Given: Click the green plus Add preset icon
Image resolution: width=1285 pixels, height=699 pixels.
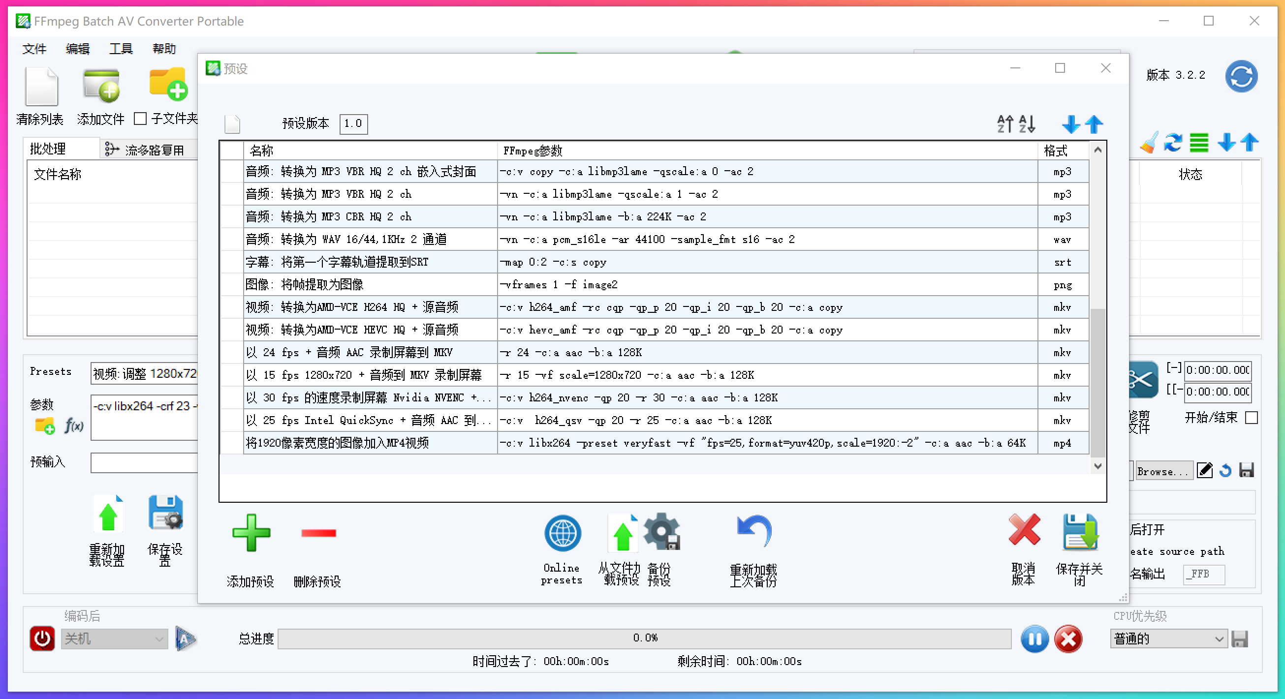Looking at the screenshot, I should [x=251, y=532].
